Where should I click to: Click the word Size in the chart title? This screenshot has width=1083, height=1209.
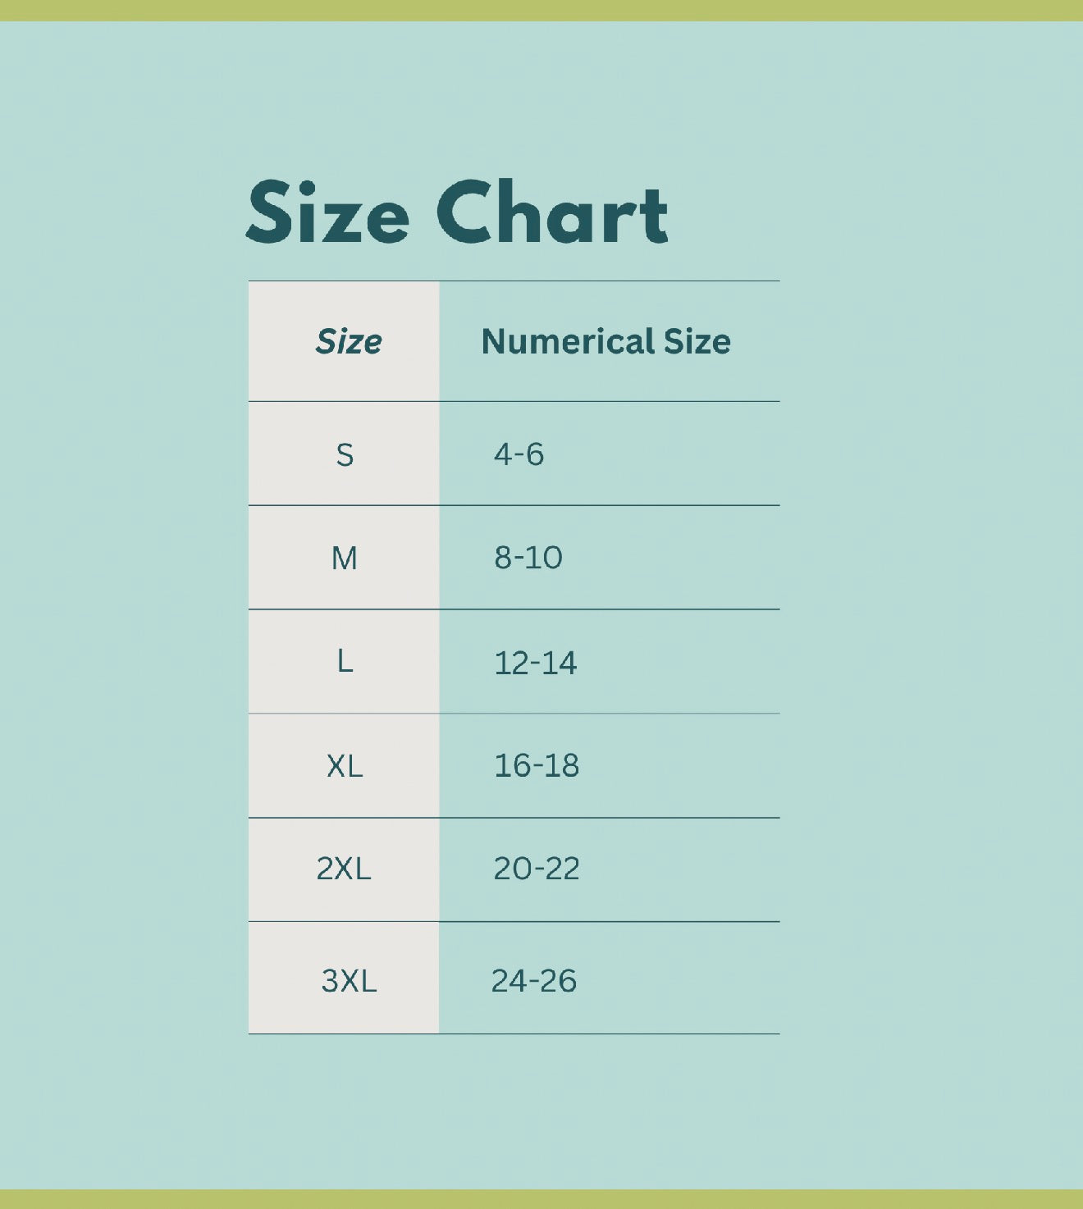[327, 212]
